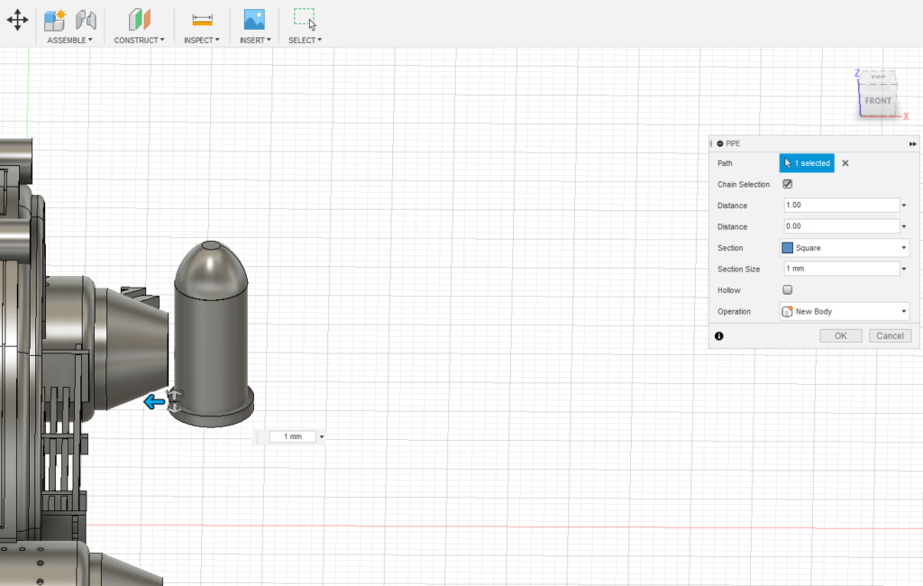Screen dimensions: 923x586
Task: Click the info icon in the Pipe dialog
Action: tap(718, 335)
